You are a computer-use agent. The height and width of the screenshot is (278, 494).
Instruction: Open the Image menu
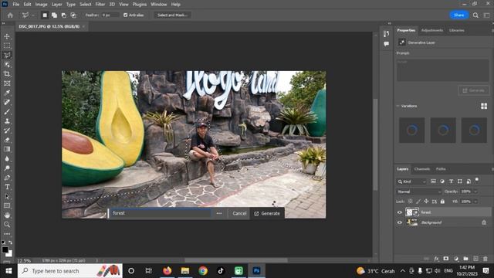pos(41,5)
